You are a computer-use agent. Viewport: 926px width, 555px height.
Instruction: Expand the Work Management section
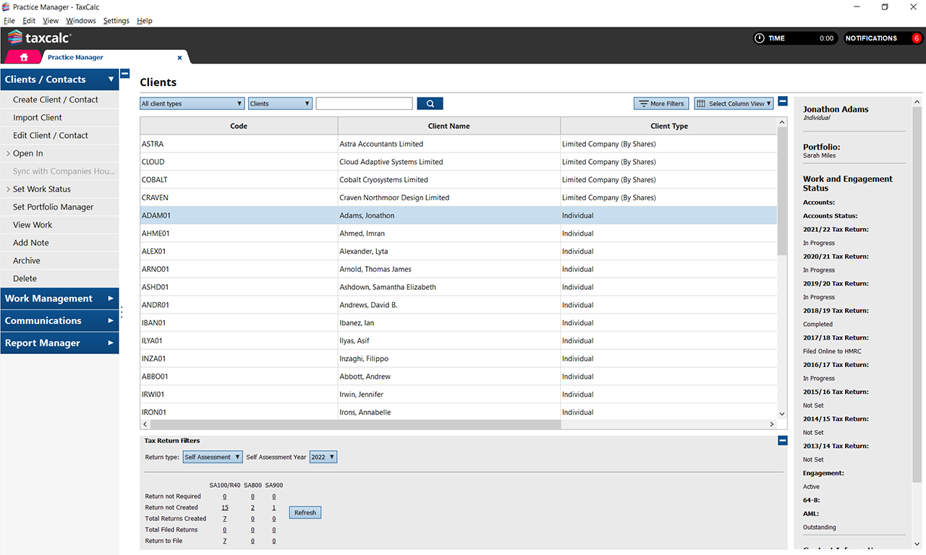coord(59,298)
